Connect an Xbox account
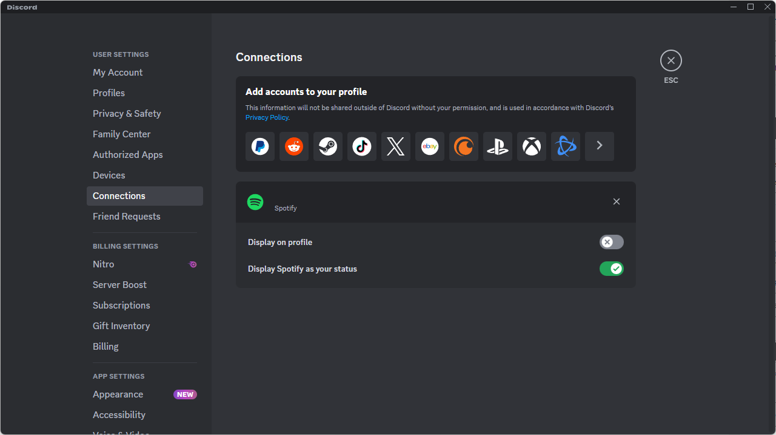 tap(532, 146)
